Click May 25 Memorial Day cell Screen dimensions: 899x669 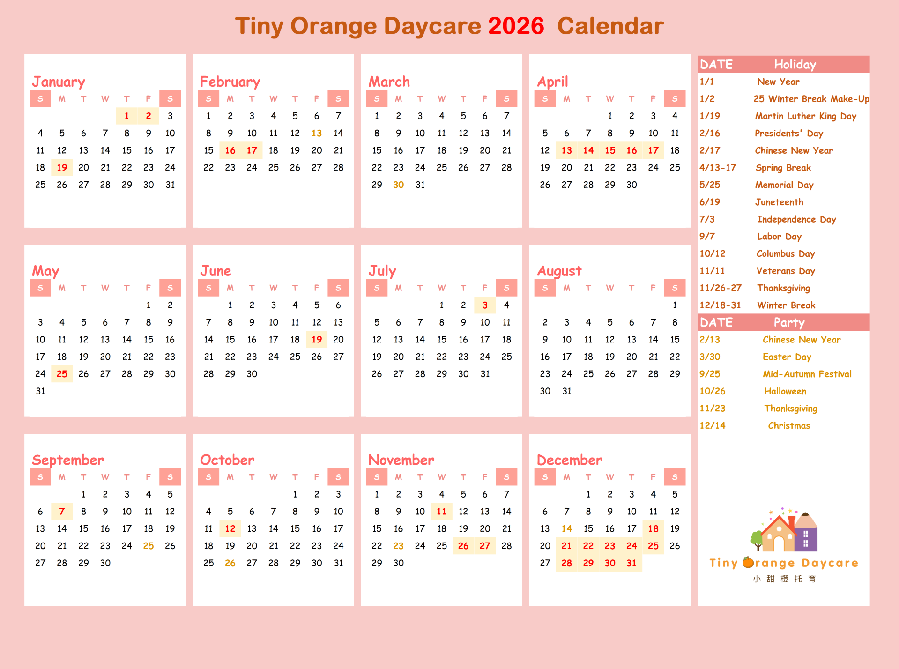pos(62,374)
